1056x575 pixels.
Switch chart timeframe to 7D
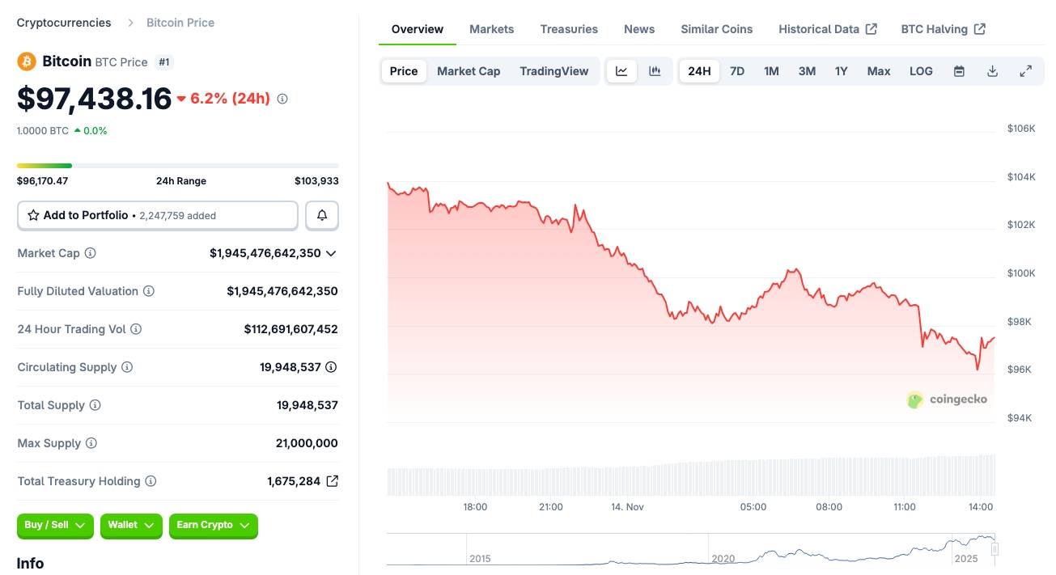click(736, 71)
